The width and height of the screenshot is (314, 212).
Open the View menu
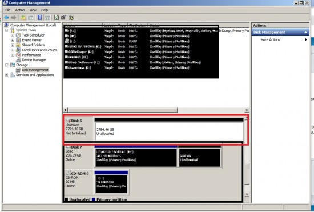point(33,10)
